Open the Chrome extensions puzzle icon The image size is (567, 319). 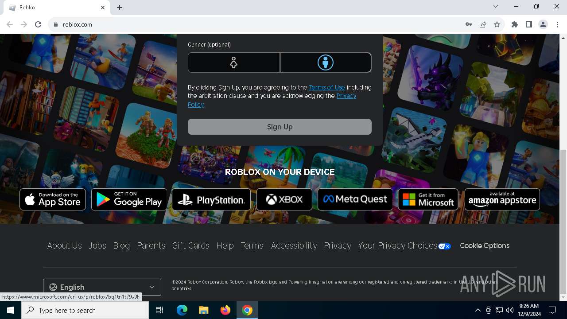515,24
